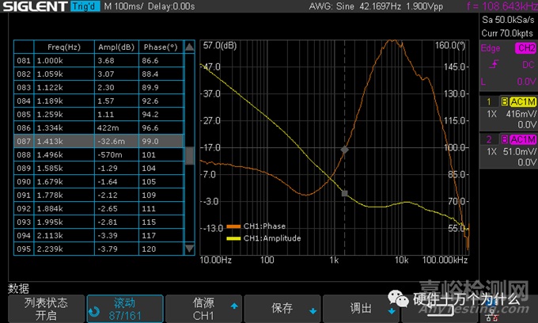Click the diamond marker on the phase curve
Viewport: 538px width, 323px height.
point(344,150)
